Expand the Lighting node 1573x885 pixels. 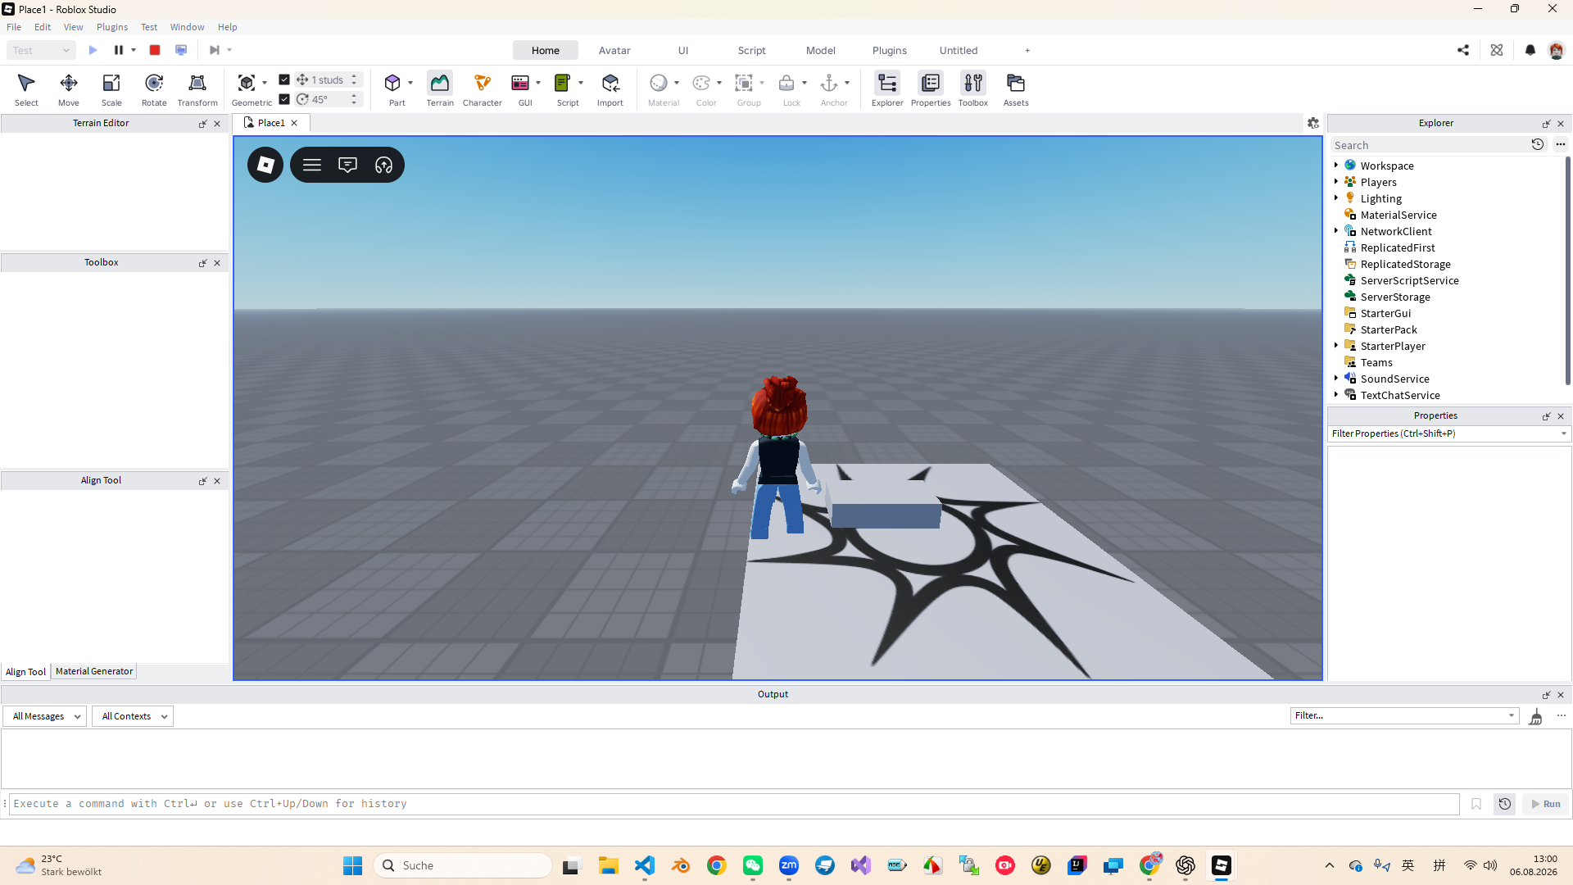(1336, 197)
